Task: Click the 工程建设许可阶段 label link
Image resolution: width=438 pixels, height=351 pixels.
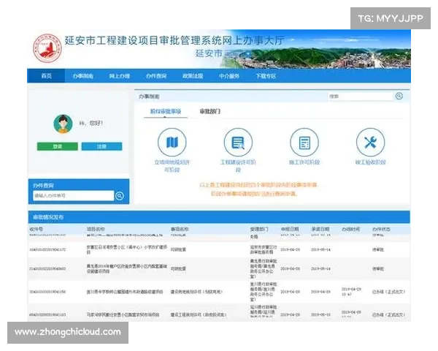Action: pyautogui.click(x=238, y=166)
